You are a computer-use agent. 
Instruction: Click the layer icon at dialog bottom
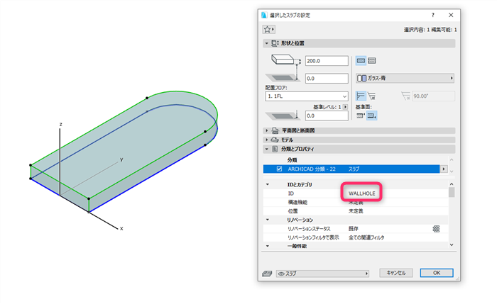click(267, 274)
